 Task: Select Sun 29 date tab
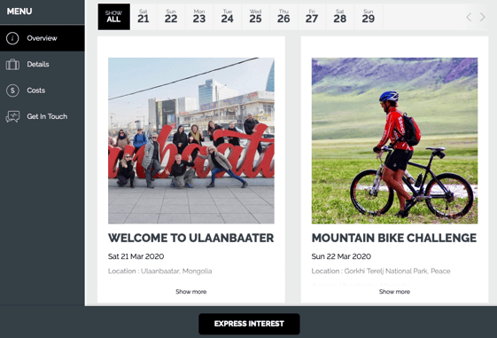(368, 17)
